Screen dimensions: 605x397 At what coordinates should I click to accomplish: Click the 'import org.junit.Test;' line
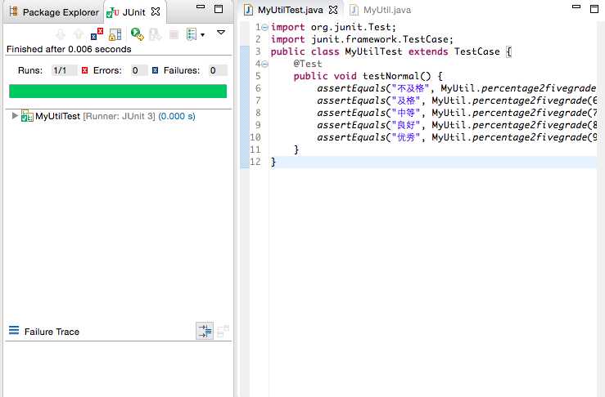(x=333, y=27)
